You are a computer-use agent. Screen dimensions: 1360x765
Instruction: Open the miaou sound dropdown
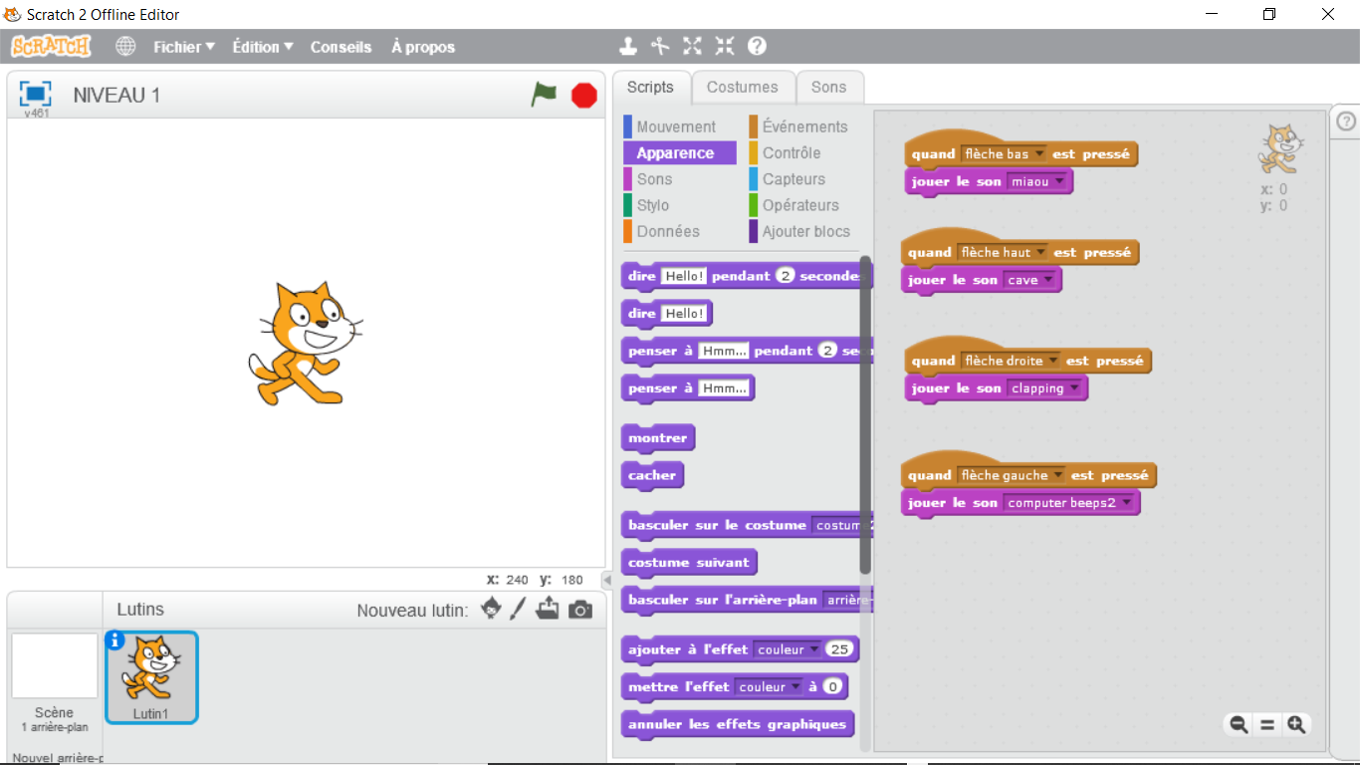point(1037,181)
